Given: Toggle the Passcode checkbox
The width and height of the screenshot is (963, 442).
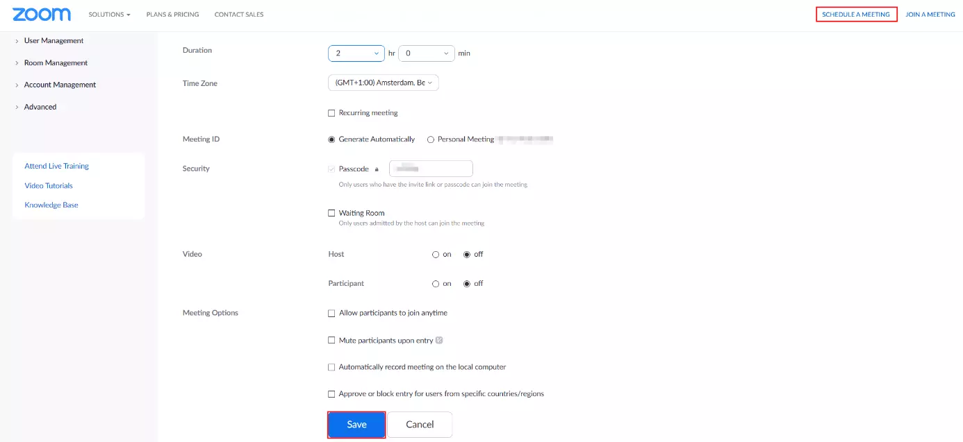Looking at the screenshot, I should (331, 169).
